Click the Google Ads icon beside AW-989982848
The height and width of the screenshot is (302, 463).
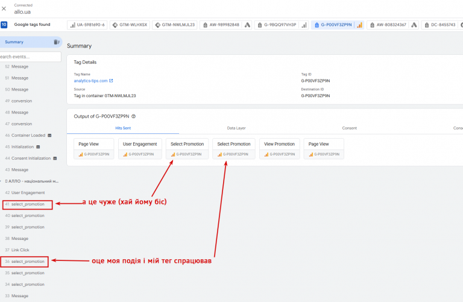coord(247,25)
